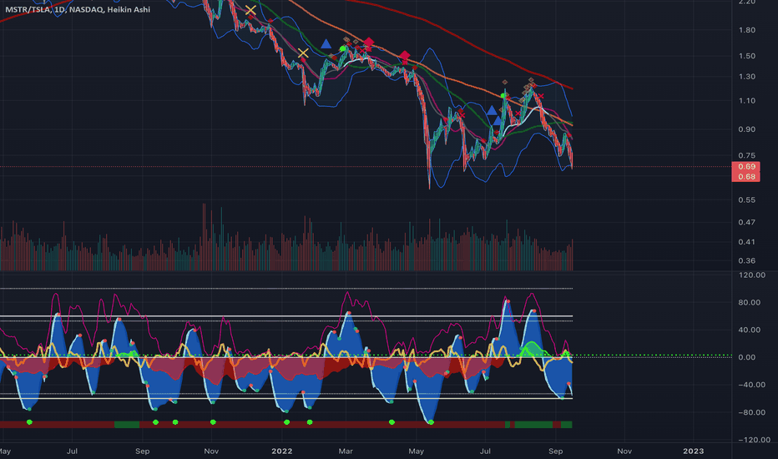Screen dimensions: 778x459
Task: Click the 2023 label on time axis
Action: [x=693, y=451]
